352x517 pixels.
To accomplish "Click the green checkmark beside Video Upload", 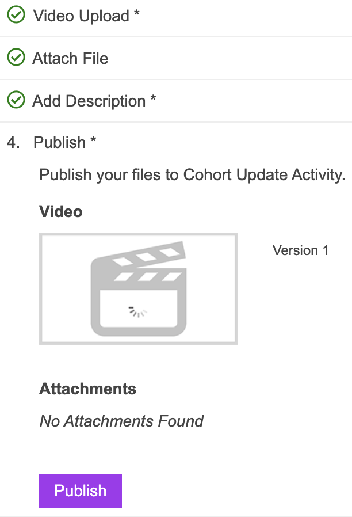I will 16,16.
